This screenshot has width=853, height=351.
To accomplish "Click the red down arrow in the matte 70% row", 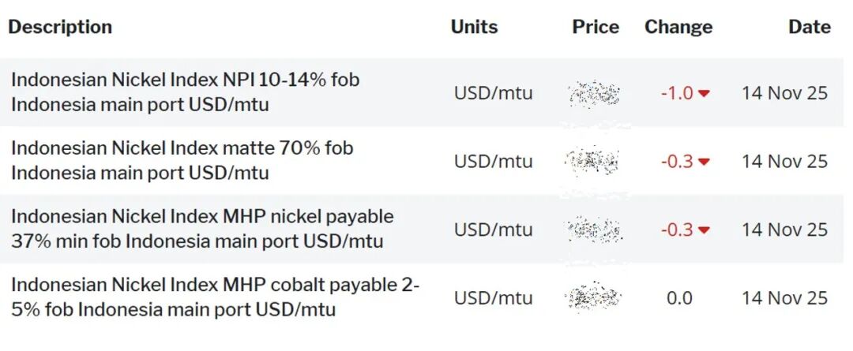I will [704, 162].
